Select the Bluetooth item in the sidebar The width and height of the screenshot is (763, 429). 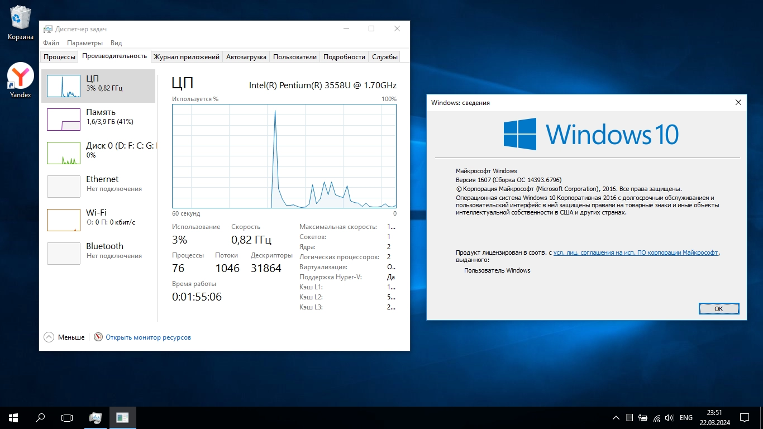pos(98,254)
